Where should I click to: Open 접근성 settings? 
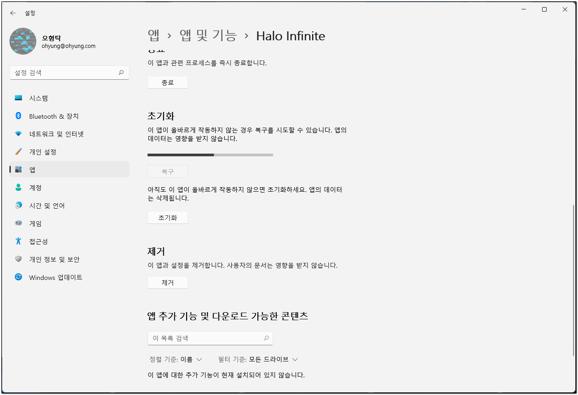[70, 241]
